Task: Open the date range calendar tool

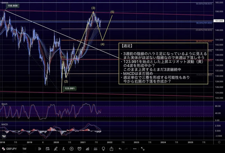Action: [x=48, y=149]
